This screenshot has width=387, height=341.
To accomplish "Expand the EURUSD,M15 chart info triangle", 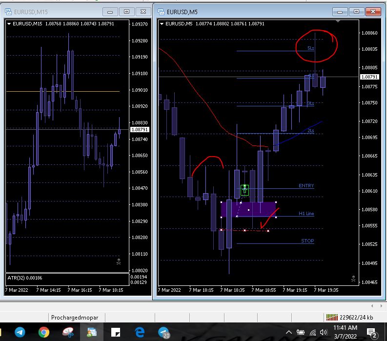I will (9, 24).
